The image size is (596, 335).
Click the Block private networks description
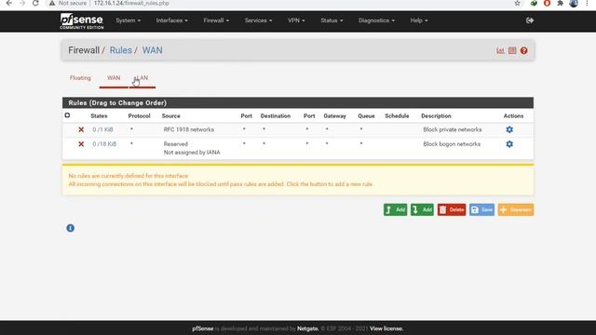pos(453,129)
